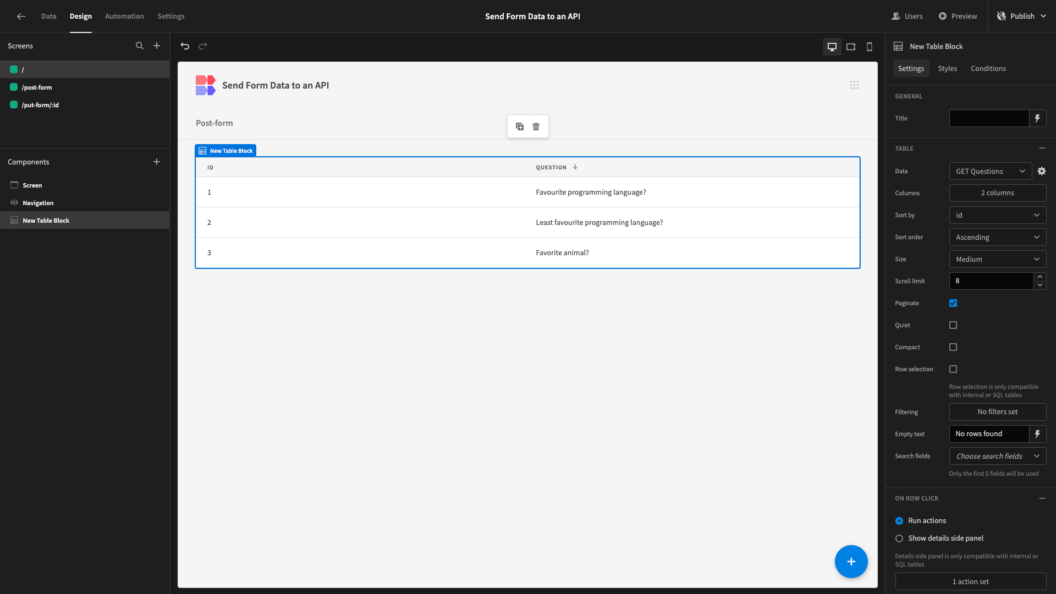Open the Conditions tab
The image size is (1056, 594).
tap(988, 69)
